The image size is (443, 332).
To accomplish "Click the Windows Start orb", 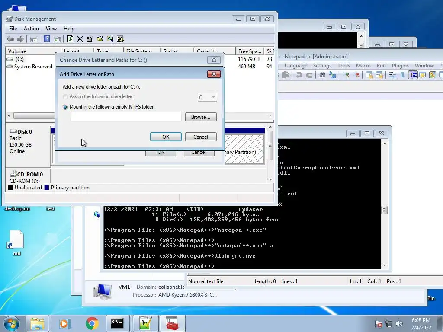I will coord(11,323).
